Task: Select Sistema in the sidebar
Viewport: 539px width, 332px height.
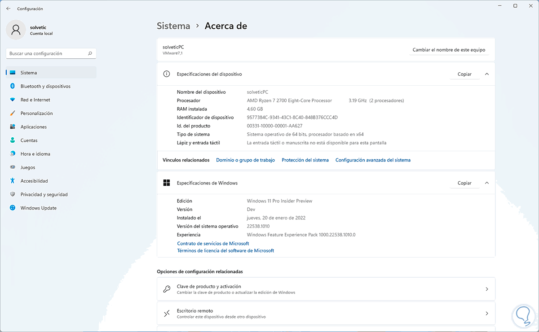Action: click(29, 73)
